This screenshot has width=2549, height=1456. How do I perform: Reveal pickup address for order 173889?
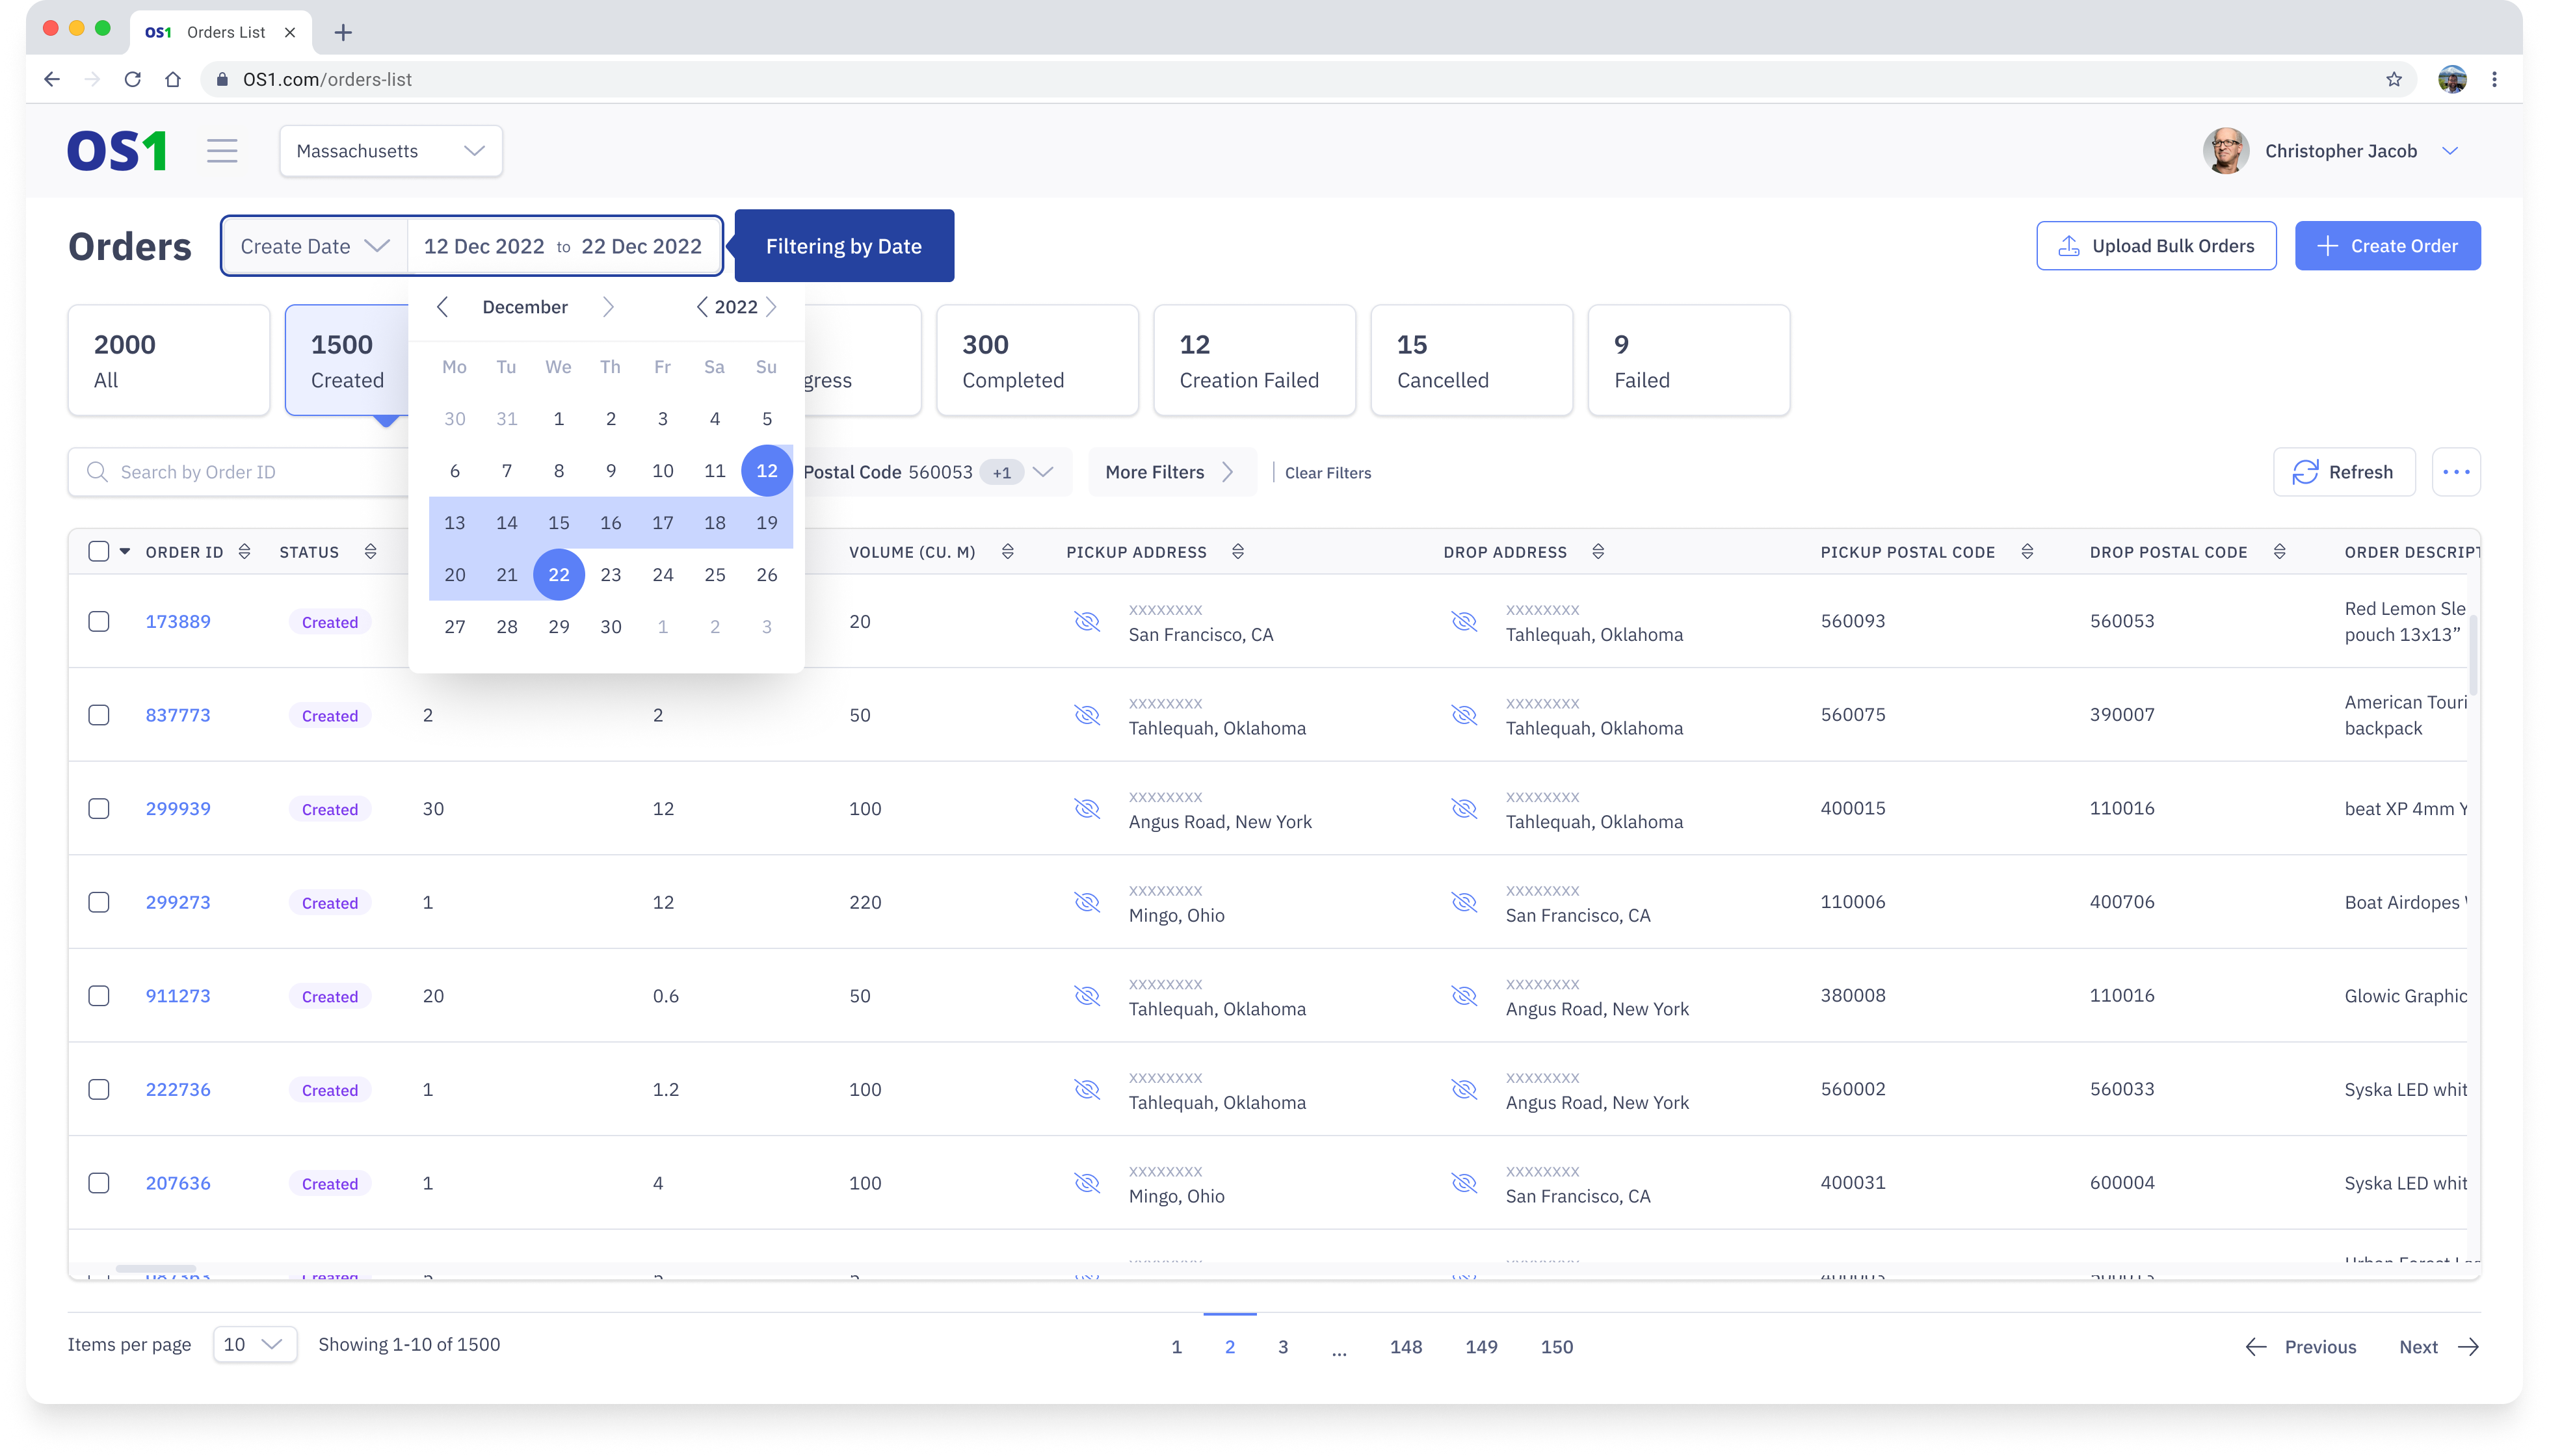click(1087, 622)
